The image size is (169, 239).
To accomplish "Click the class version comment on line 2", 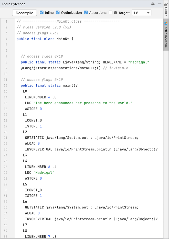I will (x=44, y=27).
